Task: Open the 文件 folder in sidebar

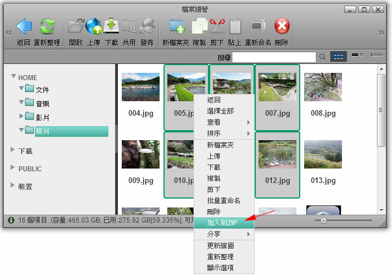Action: click(42, 90)
